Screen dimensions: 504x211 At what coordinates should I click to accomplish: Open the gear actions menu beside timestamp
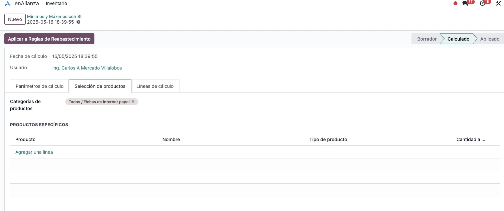[x=78, y=22]
